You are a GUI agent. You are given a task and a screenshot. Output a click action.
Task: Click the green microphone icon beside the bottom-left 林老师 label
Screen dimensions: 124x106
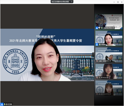click(5, 104)
